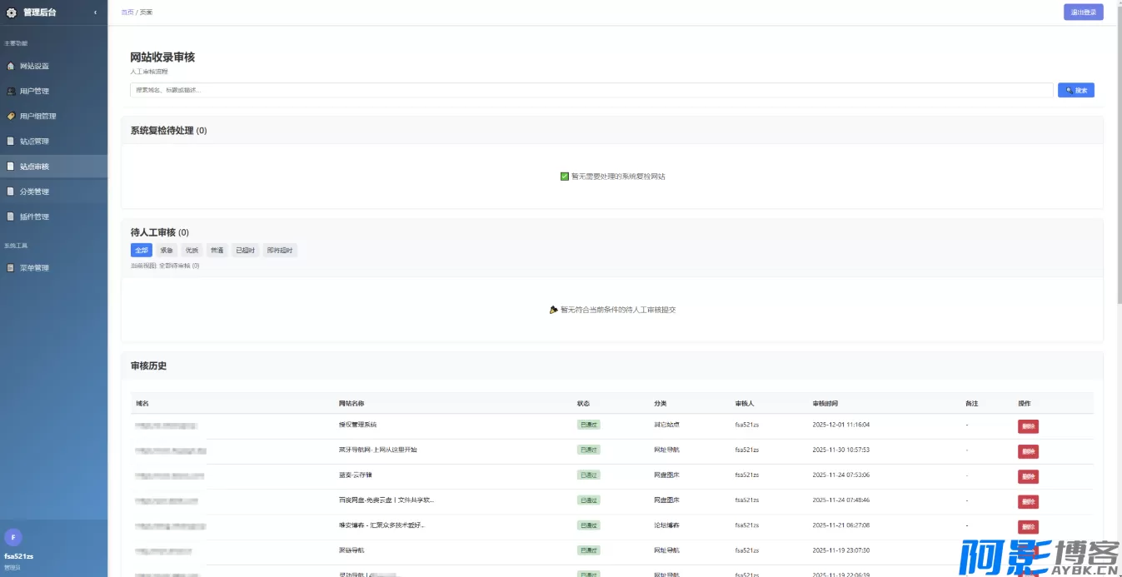Image resolution: width=1122 pixels, height=577 pixels.
Task: Click the 用户管理 icon in sidebar
Action: pos(11,91)
